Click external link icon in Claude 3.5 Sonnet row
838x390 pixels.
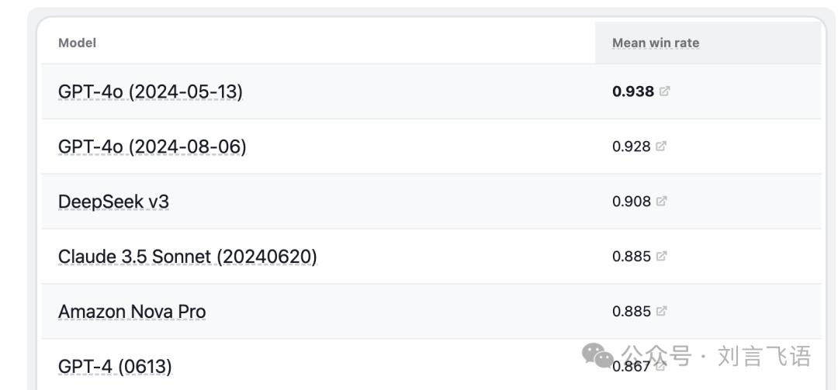(x=662, y=256)
